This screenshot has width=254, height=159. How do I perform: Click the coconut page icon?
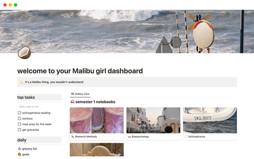click(x=24, y=53)
